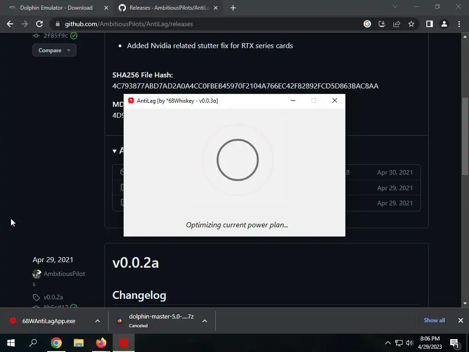The image size is (469, 352).
Task: Open the volume tray icon
Action: click(x=409, y=343)
